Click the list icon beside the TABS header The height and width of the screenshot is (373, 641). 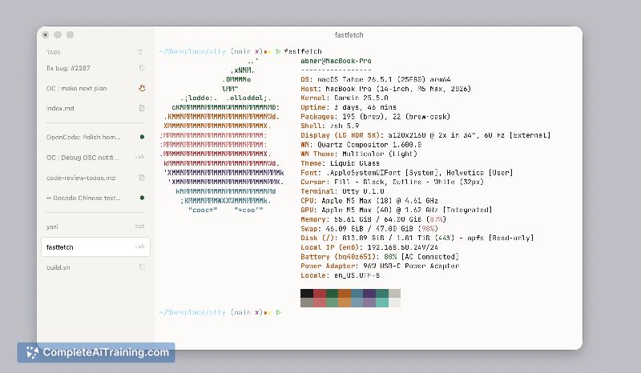(x=140, y=52)
